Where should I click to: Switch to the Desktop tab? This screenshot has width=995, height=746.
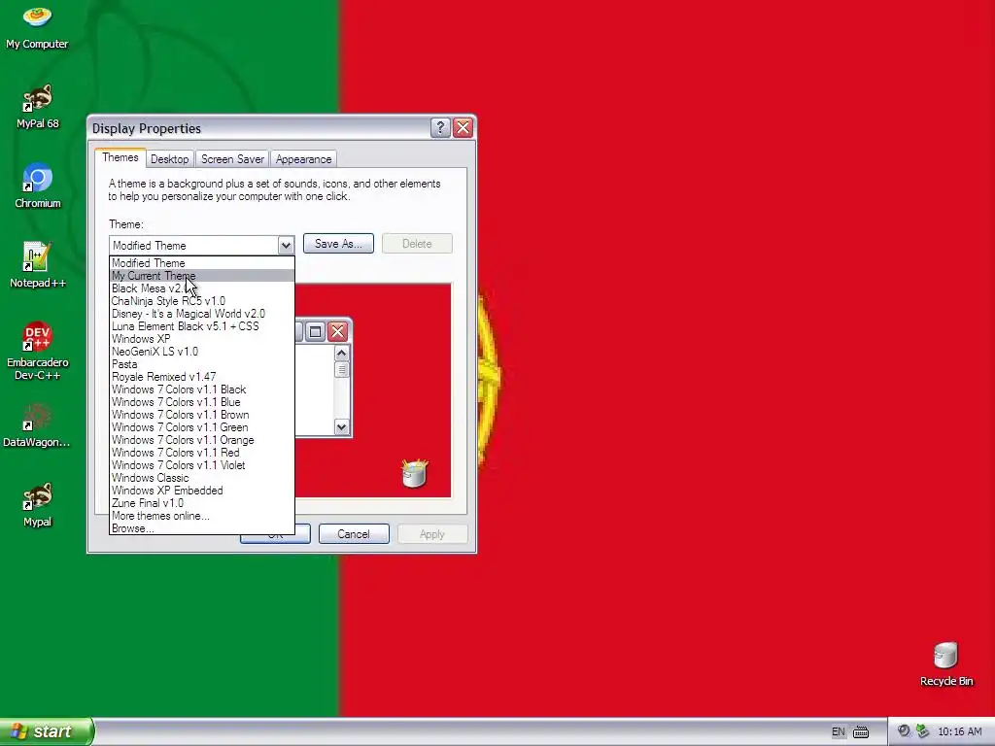click(169, 159)
